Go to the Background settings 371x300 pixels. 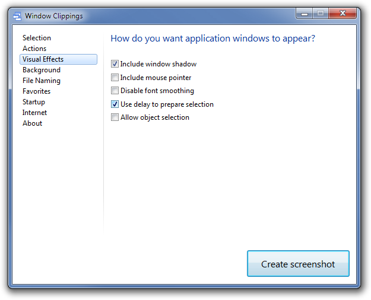coord(42,70)
